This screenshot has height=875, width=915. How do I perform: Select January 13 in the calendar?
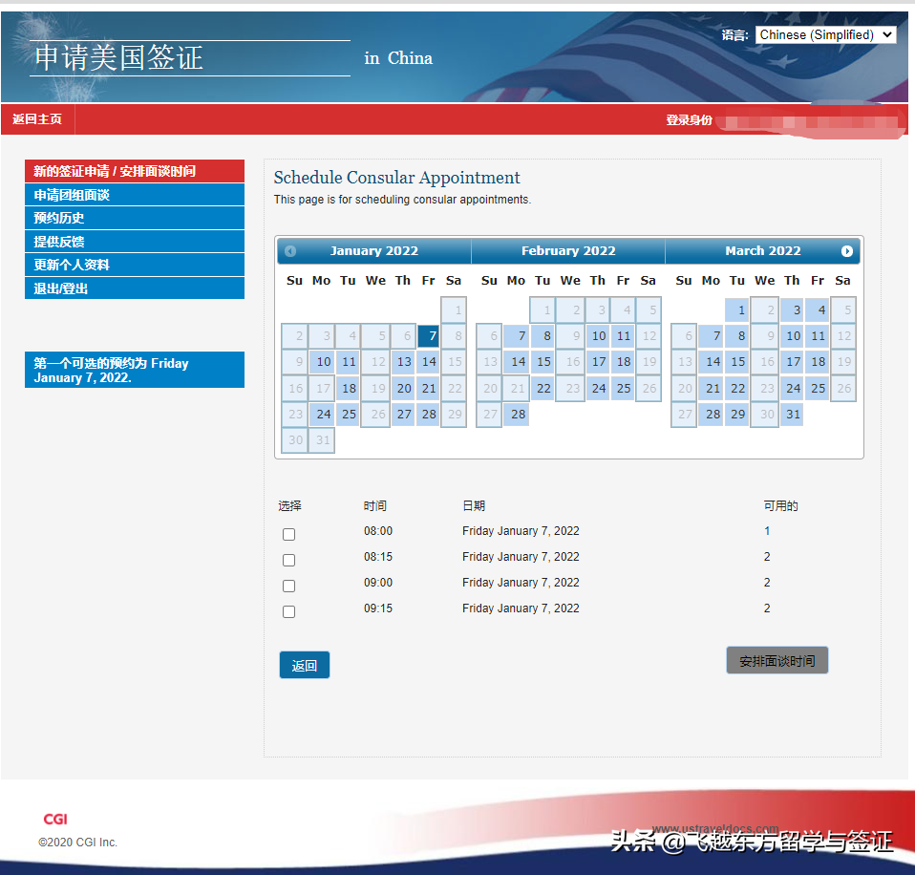click(403, 362)
